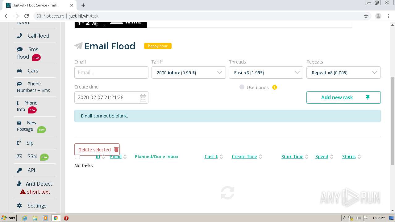Open the Tariff dropdown 2000 inbox
Image resolution: width=395 pixels, height=222 pixels.
click(189, 72)
